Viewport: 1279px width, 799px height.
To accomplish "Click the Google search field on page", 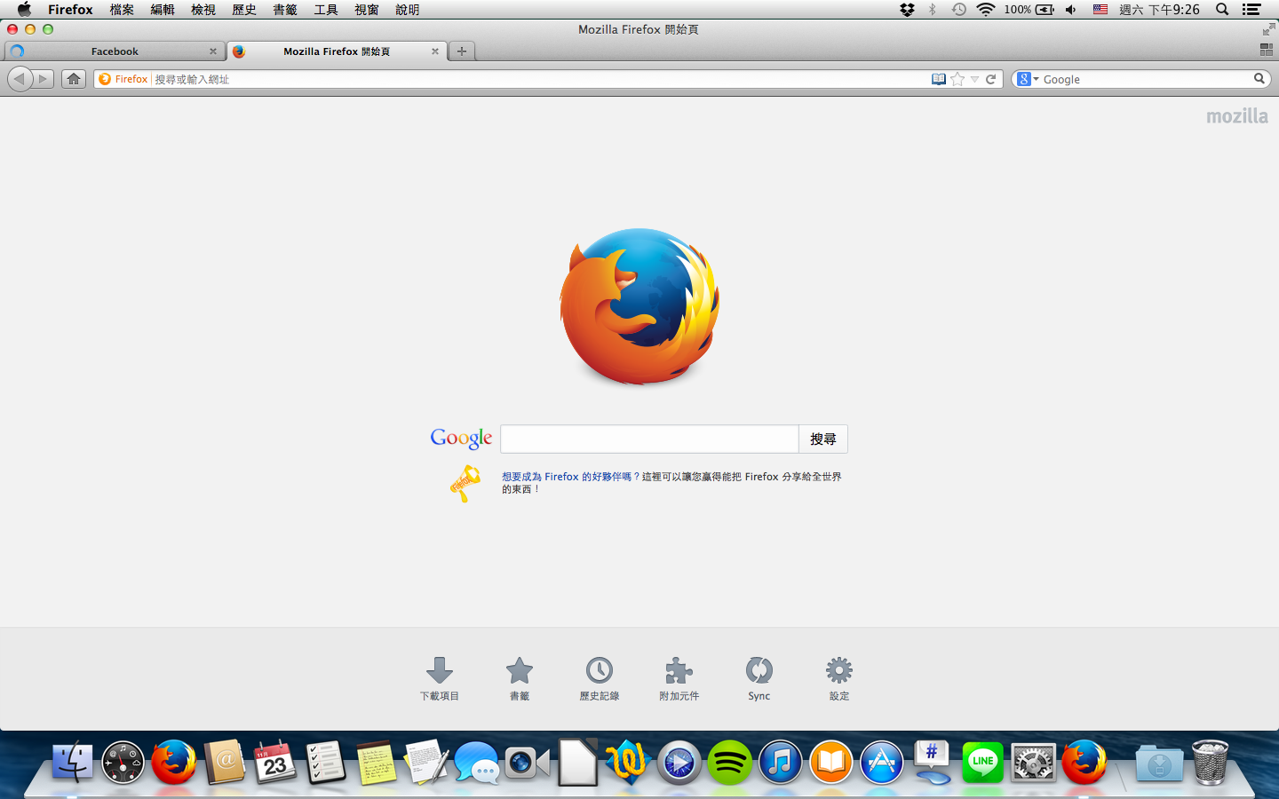I will [x=649, y=439].
